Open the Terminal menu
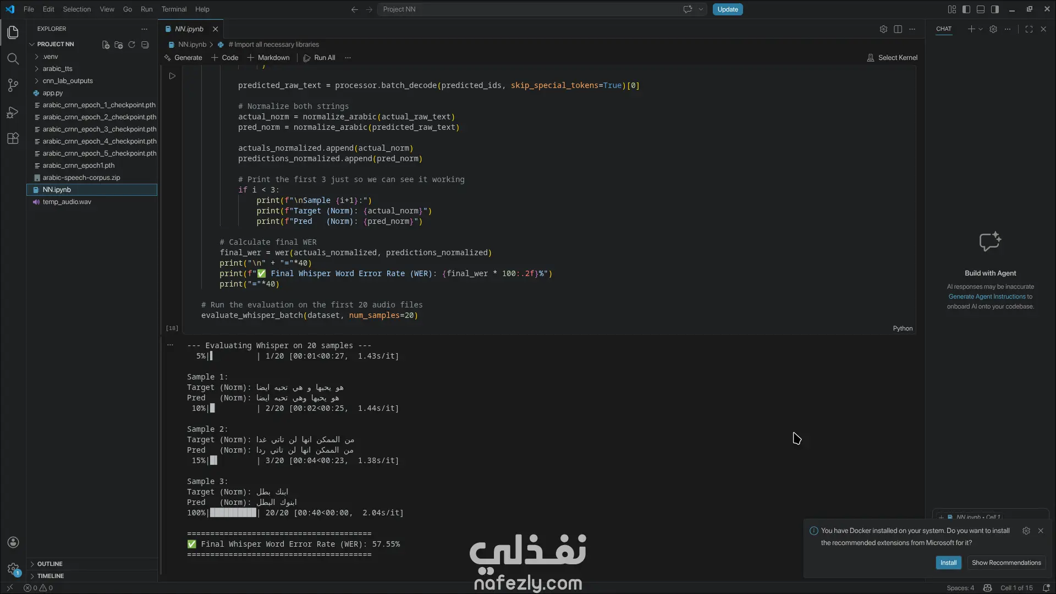 coord(174,9)
